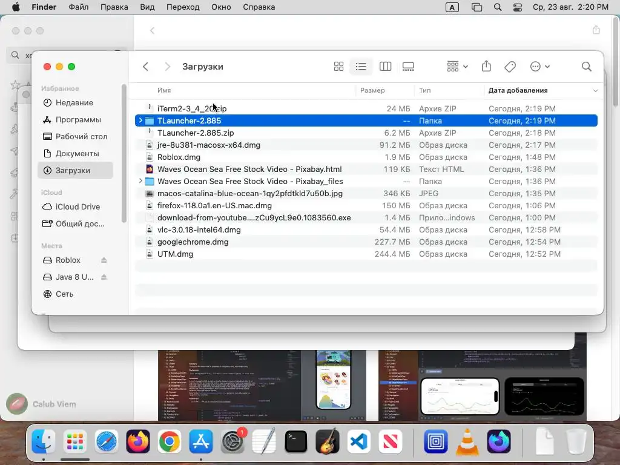The width and height of the screenshot is (620, 465).
Task: Open iCloud Drive in the sidebar
Action: pos(75,207)
